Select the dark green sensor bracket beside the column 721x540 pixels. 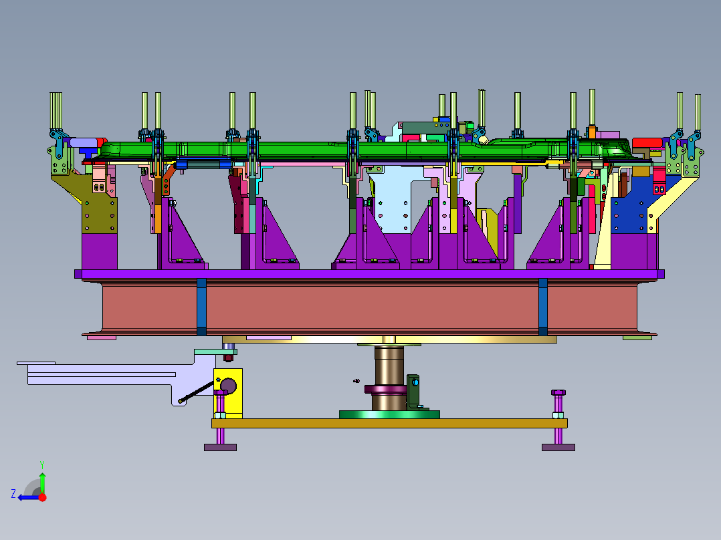(x=413, y=392)
